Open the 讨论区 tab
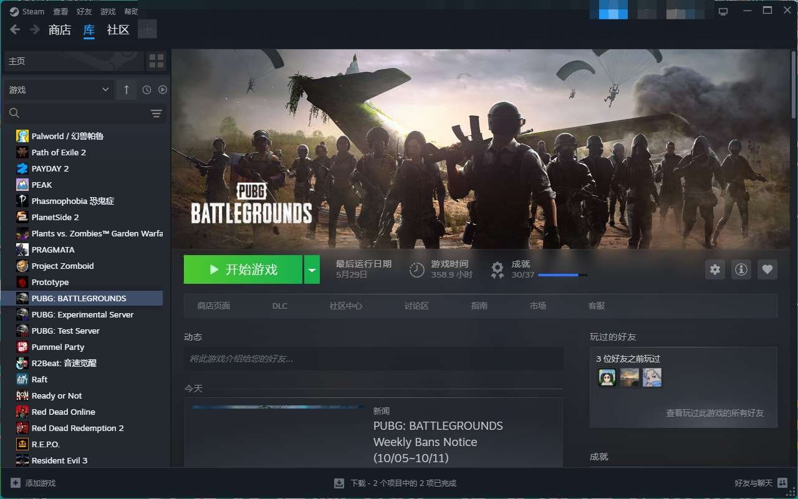 point(416,306)
